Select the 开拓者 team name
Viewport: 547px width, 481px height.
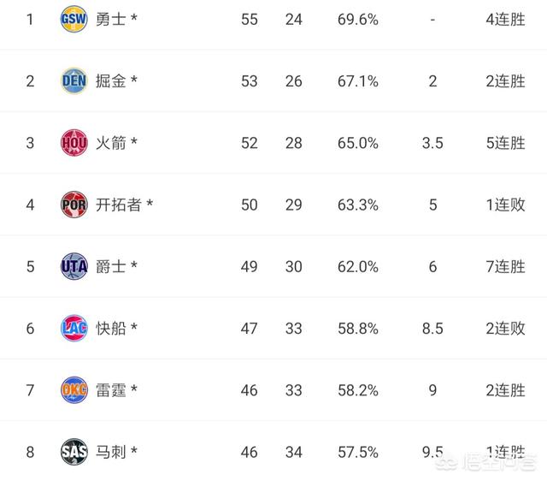point(119,205)
